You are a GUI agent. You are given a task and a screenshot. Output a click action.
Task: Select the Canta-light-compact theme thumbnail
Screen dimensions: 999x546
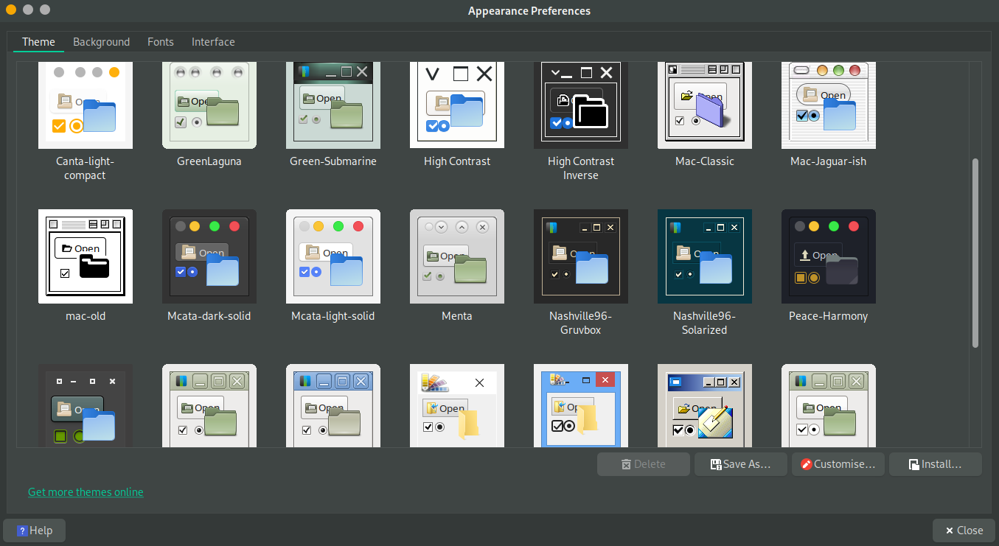point(86,105)
